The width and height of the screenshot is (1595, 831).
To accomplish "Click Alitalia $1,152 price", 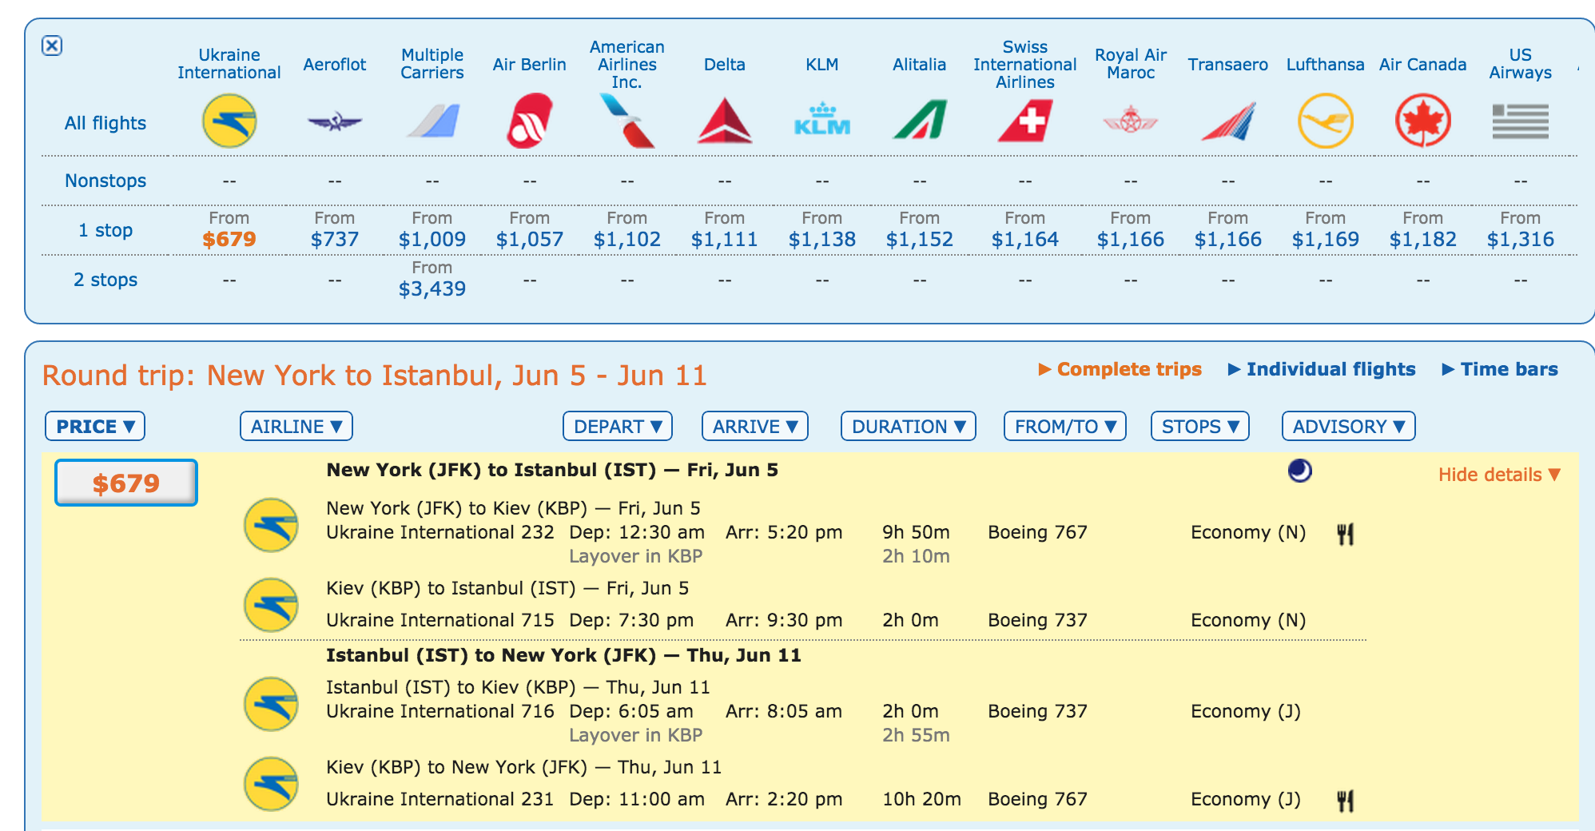I will 920,239.
